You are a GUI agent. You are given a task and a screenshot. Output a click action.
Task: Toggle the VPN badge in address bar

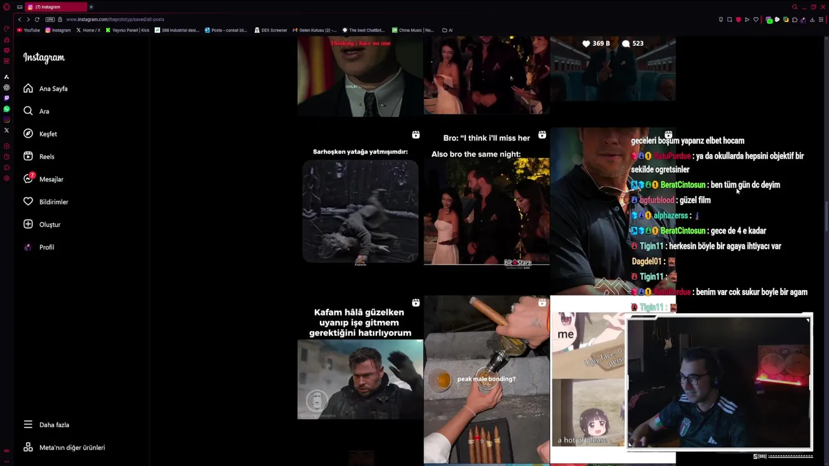[50, 19]
